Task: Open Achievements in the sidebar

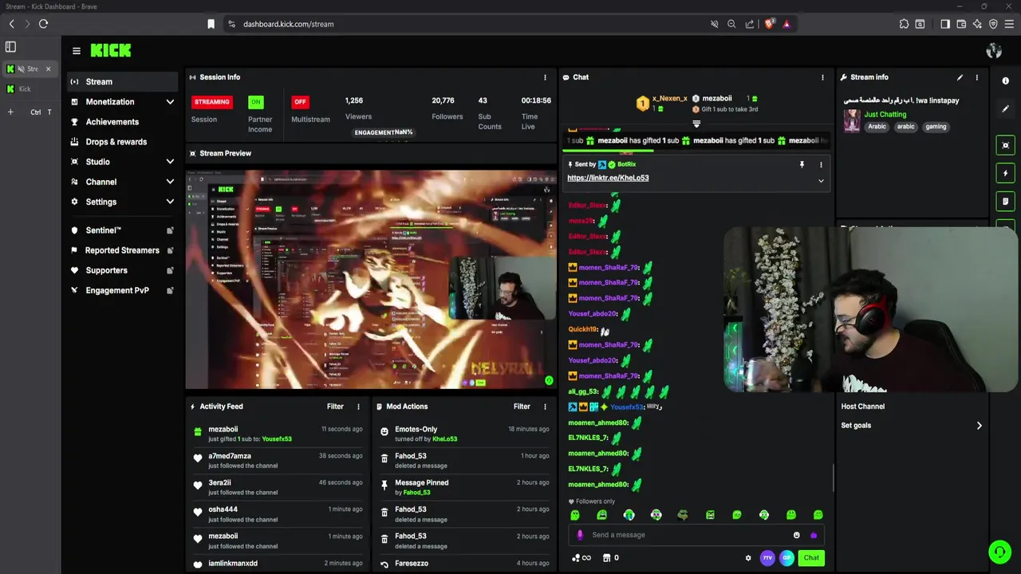Action: (123, 122)
